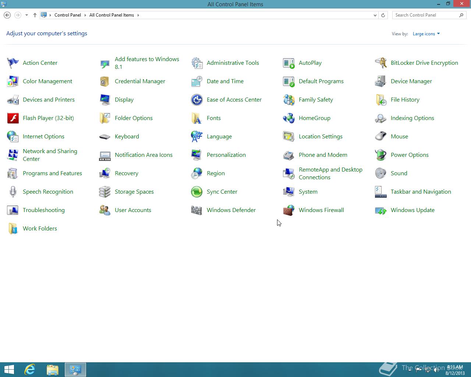The height and width of the screenshot is (377, 471).
Task: Open the Speech Recognition microphone icon
Action: (13, 192)
